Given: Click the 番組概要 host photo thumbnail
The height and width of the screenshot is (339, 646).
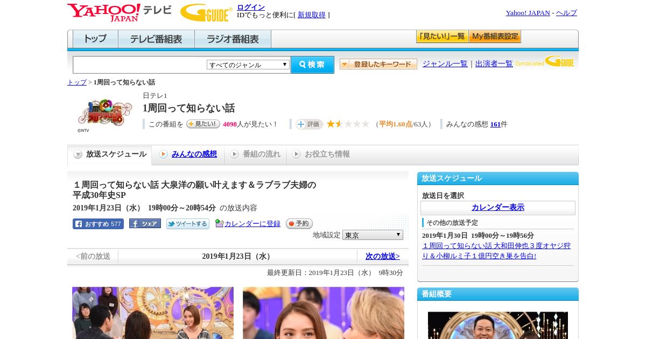Looking at the screenshot, I should pyautogui.click(x=498, y=325).
